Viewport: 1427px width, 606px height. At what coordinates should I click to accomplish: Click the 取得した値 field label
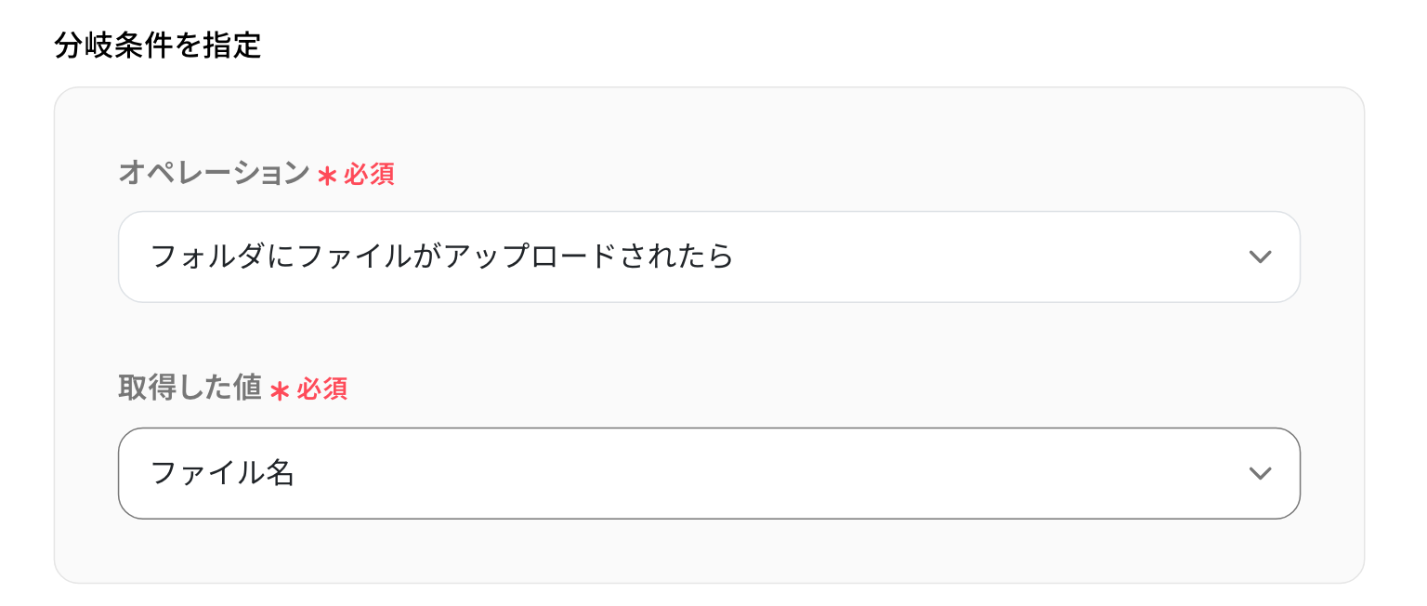(190, 389)
